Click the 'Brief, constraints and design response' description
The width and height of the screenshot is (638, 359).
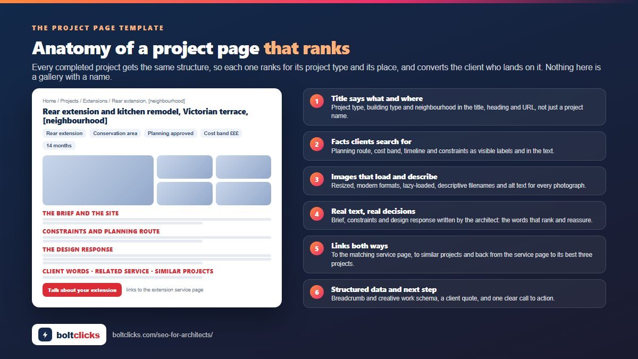click(x=461, y=220)
